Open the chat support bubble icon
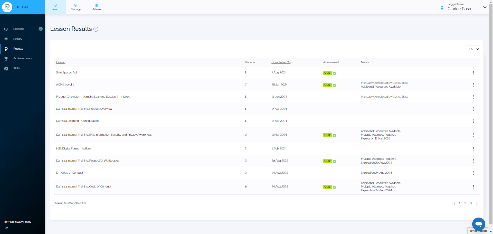This screenshot has height=234, width=493. [x=478, y=224]
